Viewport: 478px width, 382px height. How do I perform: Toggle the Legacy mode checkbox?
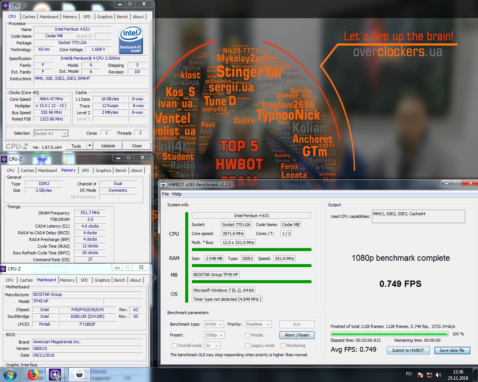pos(247,345)
